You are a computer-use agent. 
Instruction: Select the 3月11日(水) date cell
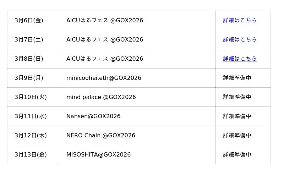tap(31, 116)
